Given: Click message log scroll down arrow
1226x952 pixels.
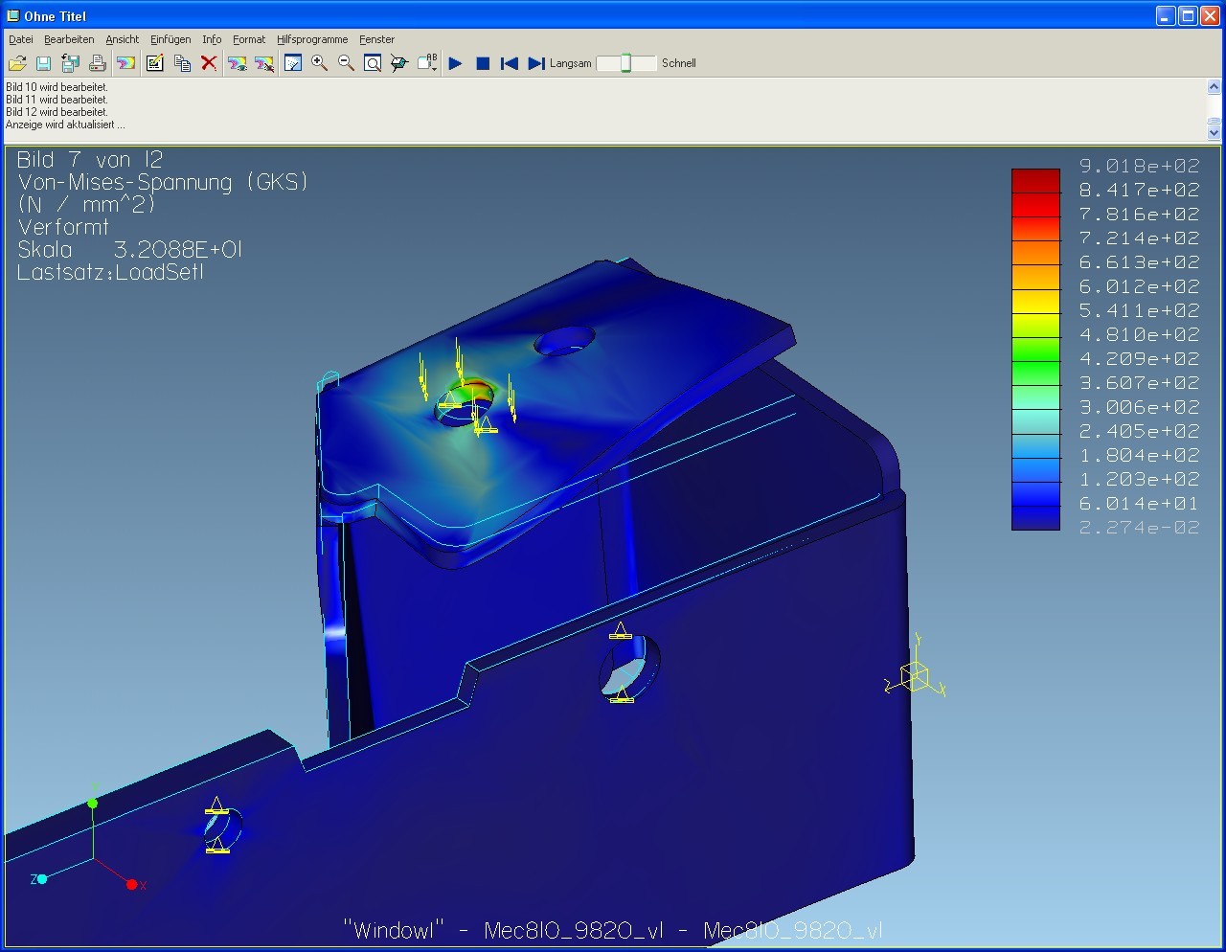Looking at the screenshot, I should point(1214,132).
